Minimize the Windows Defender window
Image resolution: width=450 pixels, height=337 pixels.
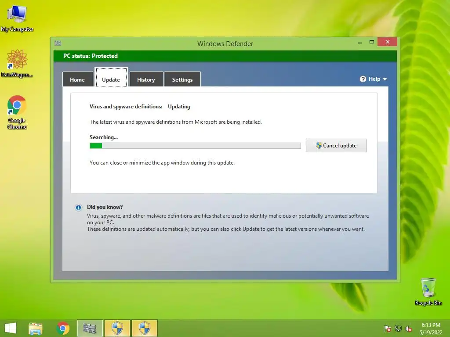click(x=360, y=42)
